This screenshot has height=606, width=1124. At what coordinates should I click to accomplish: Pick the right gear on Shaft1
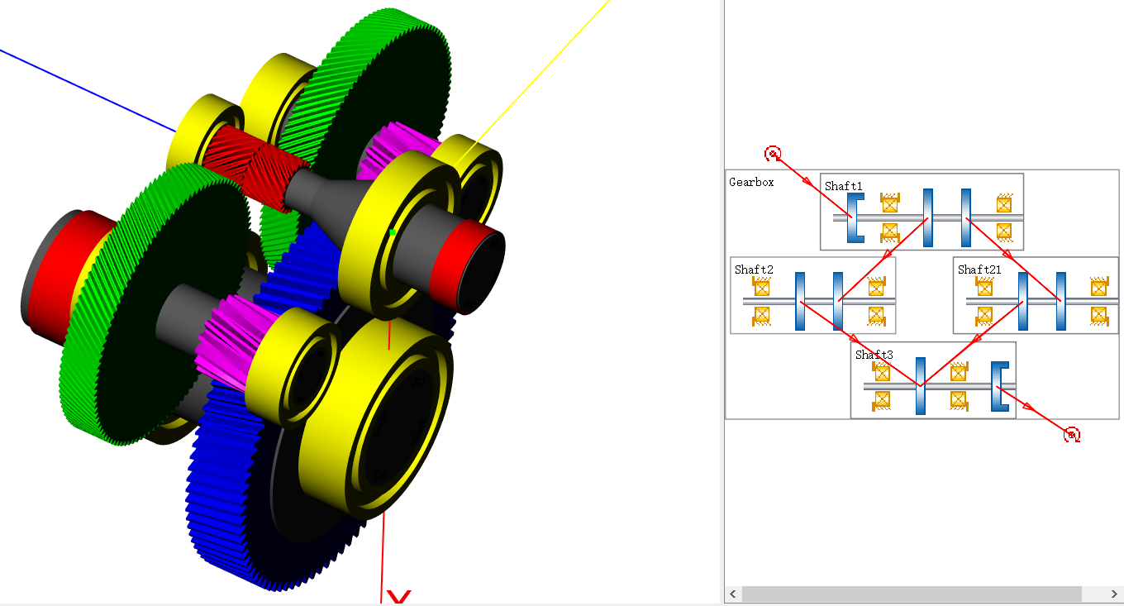click(x=965, y=218)
